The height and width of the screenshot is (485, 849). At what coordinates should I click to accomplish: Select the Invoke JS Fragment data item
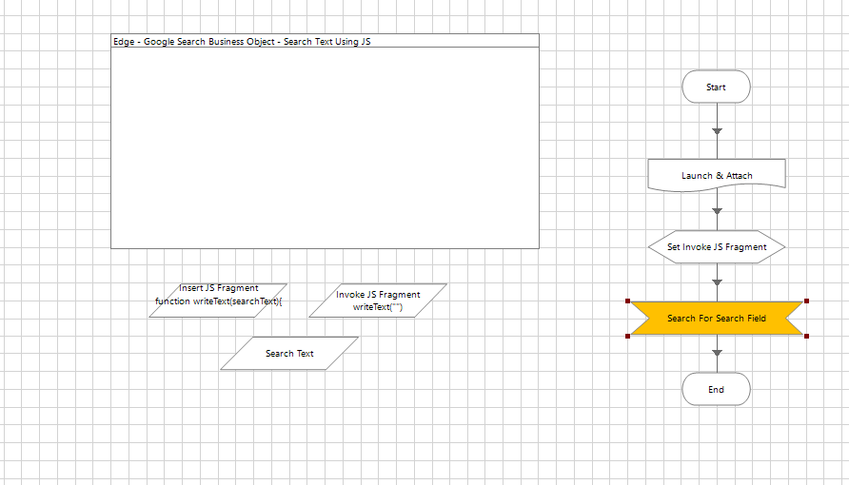click(x=378, y=301)
